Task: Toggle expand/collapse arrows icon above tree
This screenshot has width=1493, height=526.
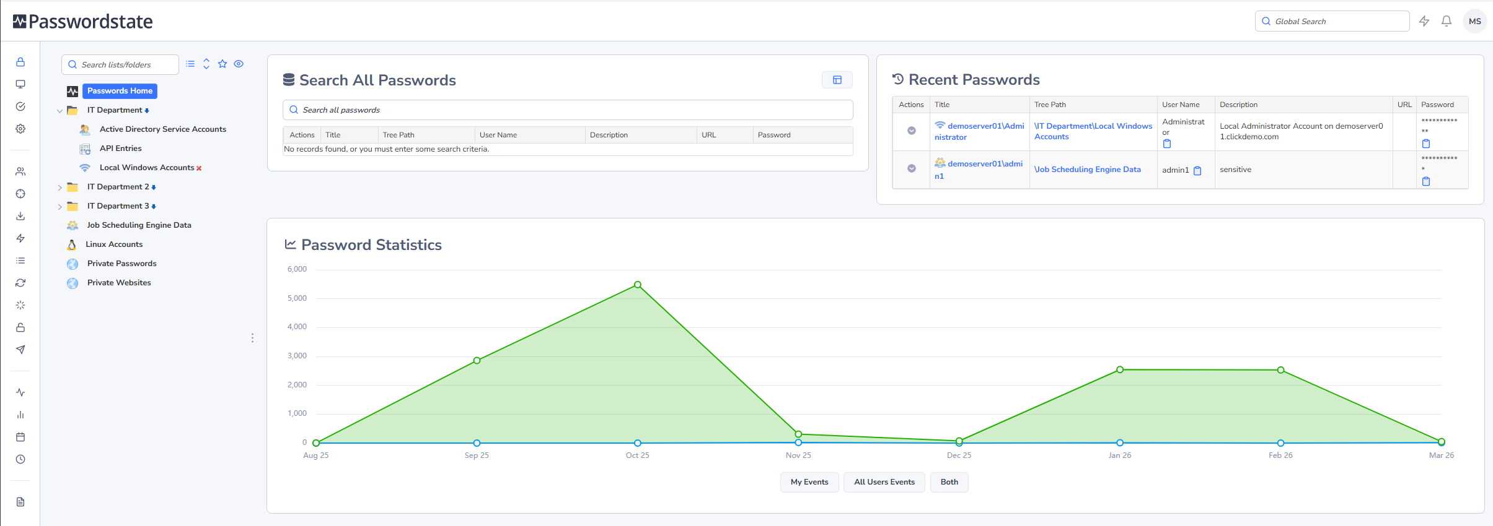Action: [206, 64]
